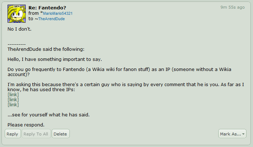Click the Reply button
Image resolution: width=253 pixels, height=147 pixels.
click(13, 134)
